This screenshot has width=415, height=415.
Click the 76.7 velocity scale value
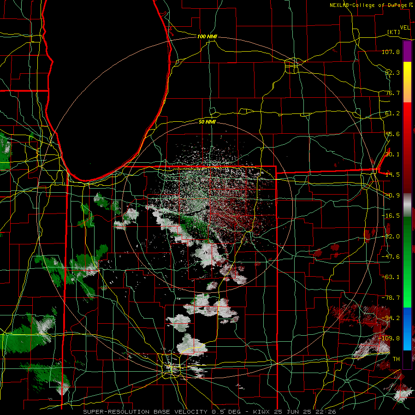pyautogui.click(x=392, y=93)
